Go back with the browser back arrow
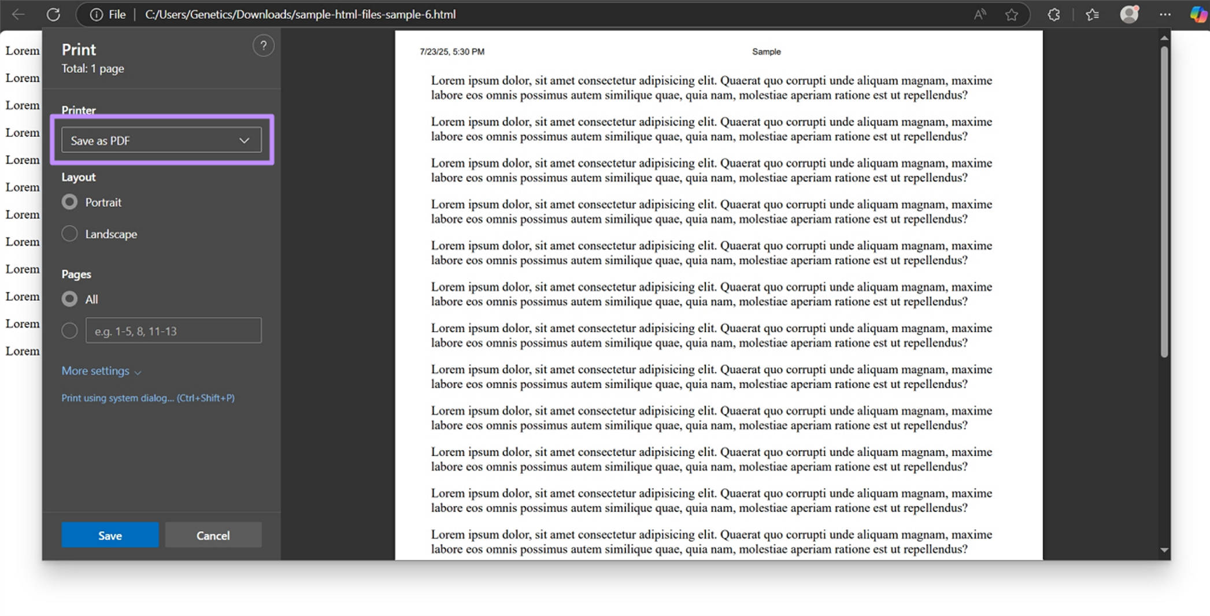Image resolution: width=1210 pixels, height=616 pixels. [x=18, y=14]
